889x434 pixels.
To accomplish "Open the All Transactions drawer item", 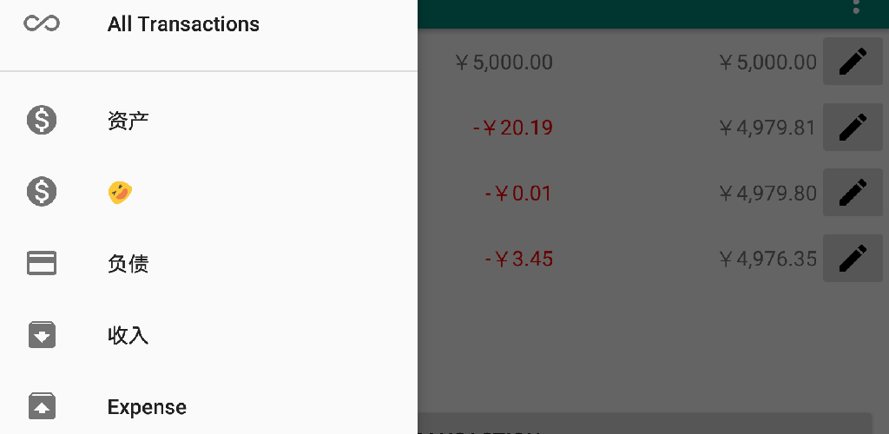I will pyautogui.click(x=183, y=24).
